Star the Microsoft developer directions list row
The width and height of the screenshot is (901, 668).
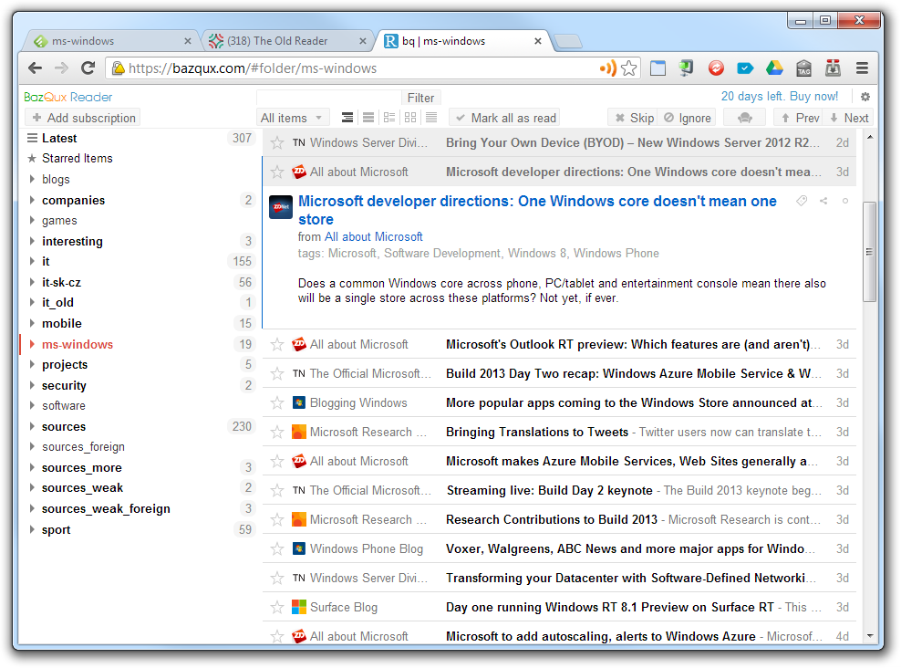pyautogui.click(x=277, y=172)
